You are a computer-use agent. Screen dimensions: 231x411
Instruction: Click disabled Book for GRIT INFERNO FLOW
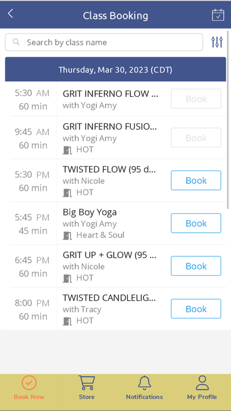pyautogui.click(x=196, y=99)
